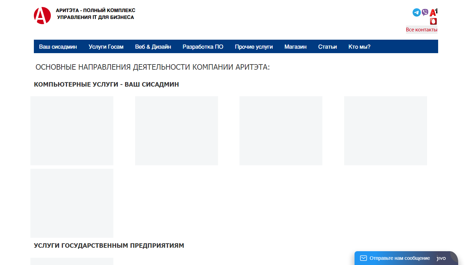Click heading Услуги государственным предприятиям
The height and width of the screenshot is (265, 472).
click(109, 246)
